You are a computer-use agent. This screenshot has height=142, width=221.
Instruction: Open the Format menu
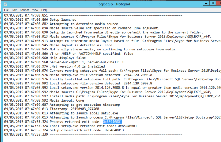[x=24, y=10]
